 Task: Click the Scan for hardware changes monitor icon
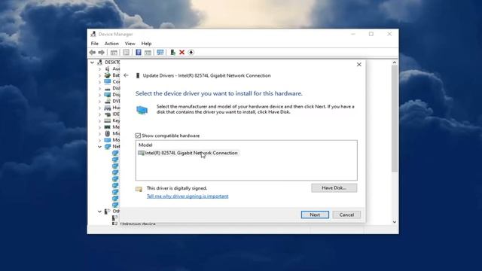pos(160,53)
